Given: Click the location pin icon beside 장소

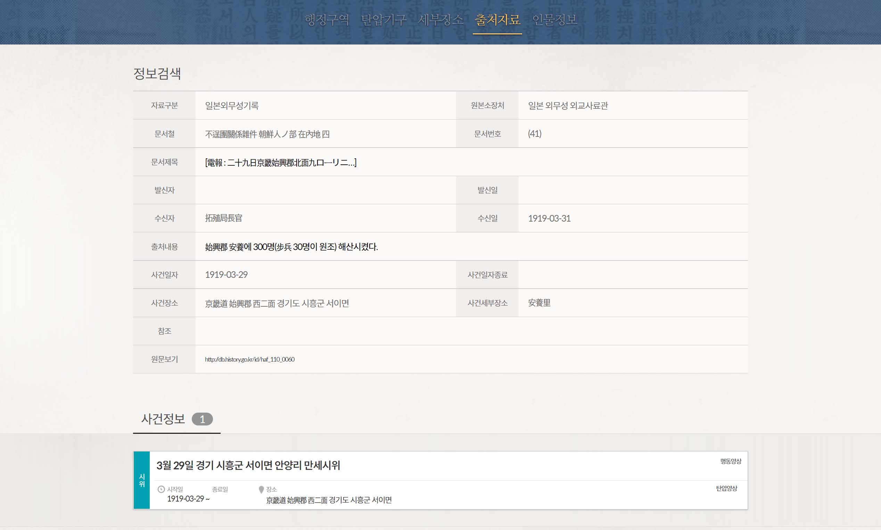Looking at the screenshot, I should click(261, 489).
